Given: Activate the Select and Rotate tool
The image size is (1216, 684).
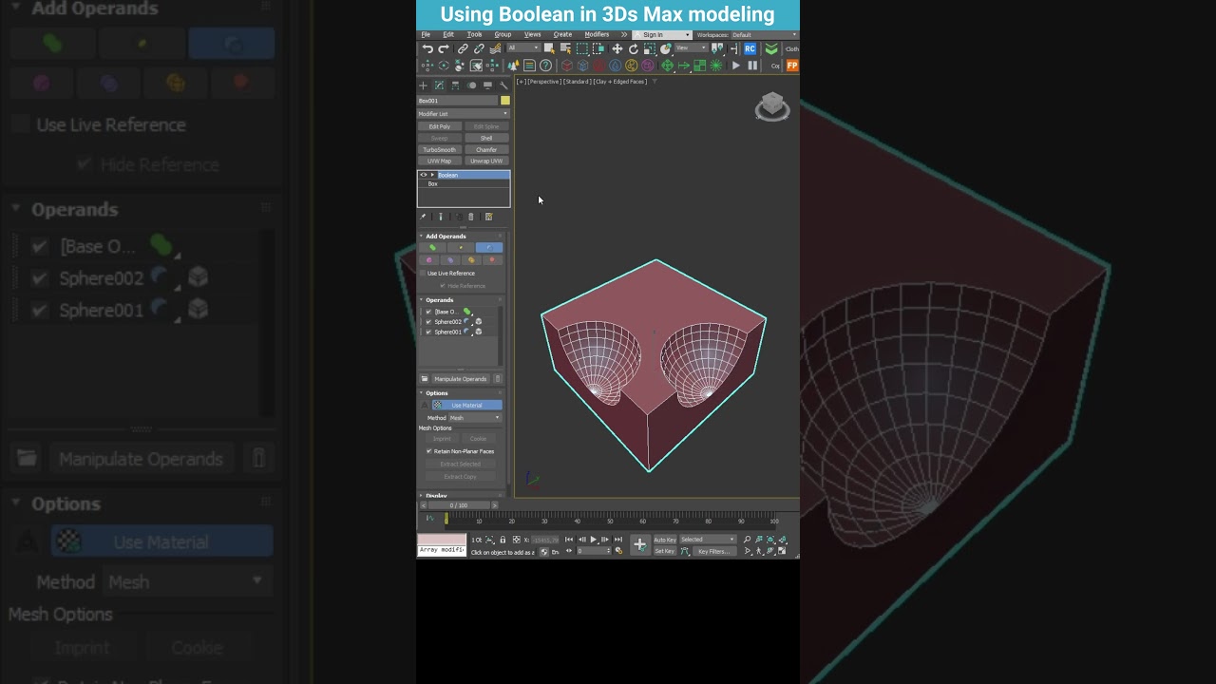Looking at the screenshot, I should 633,48.
